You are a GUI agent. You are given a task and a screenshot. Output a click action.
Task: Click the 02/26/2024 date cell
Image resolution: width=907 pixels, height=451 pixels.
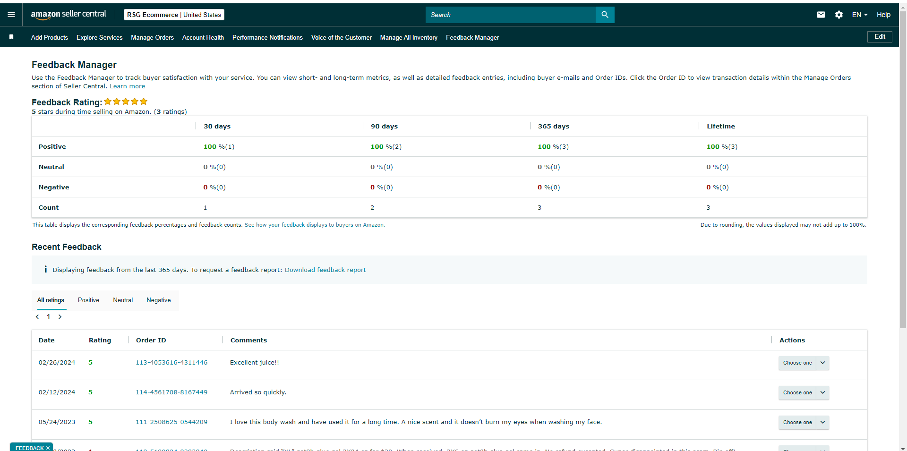coord(57,363)
